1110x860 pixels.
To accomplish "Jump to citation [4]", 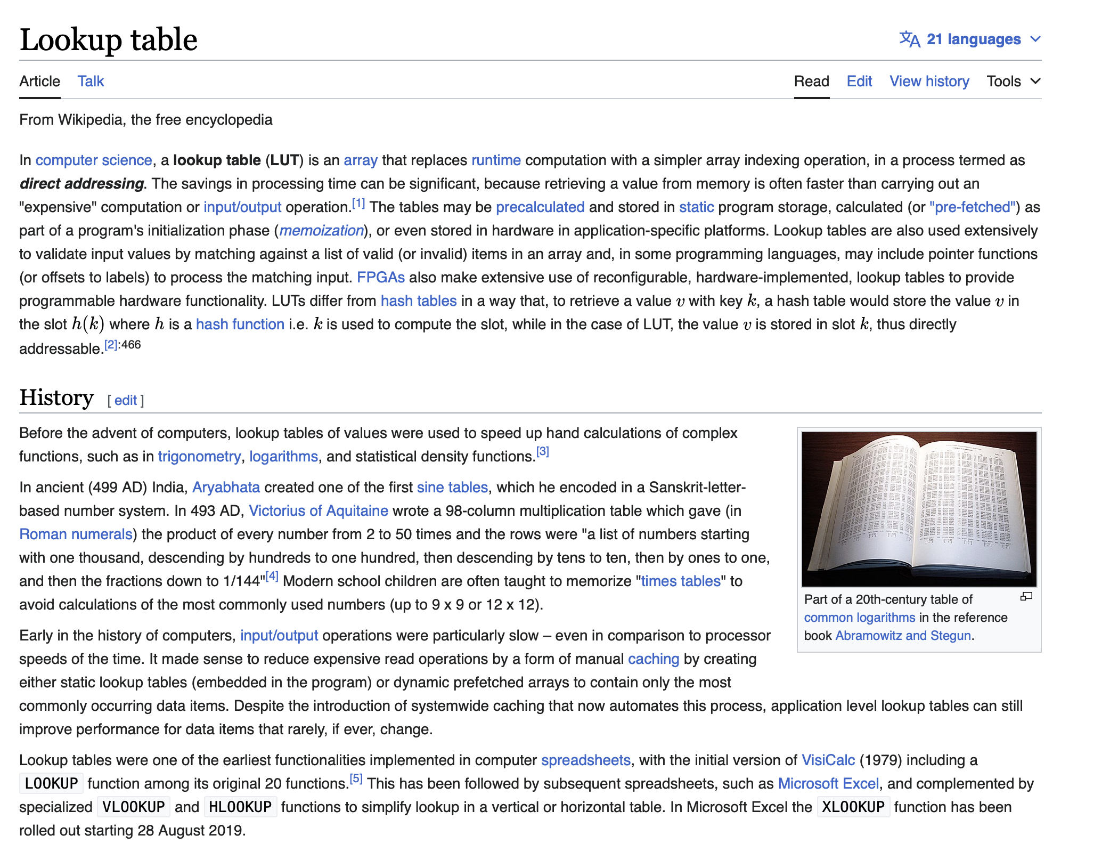I will pos(272,576).
